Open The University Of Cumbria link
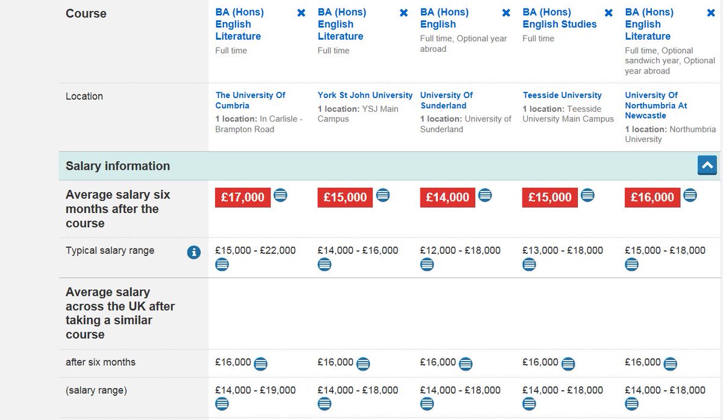Image resolution: width=723 pixels, height=420 pixels. 251,100
